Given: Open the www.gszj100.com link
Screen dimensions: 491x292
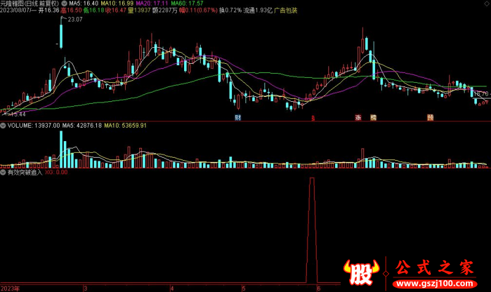Looking at the screenshot, I should point(435,284).
